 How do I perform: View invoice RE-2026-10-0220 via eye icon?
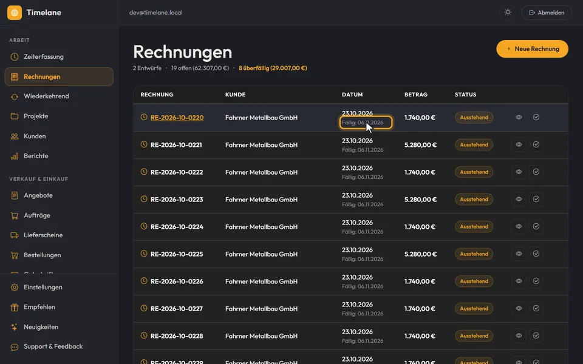tap(519, 117)
